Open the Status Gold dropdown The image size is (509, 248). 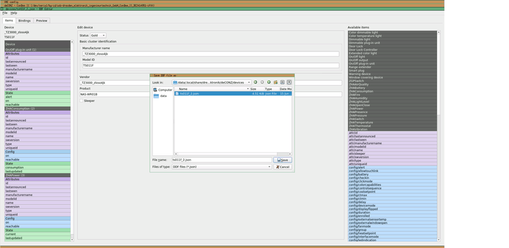click(98, 36)
